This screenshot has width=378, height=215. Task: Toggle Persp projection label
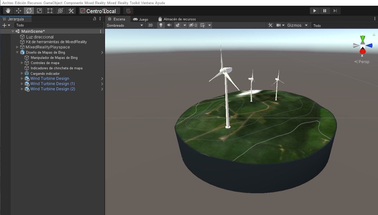click(x=362, y=62)
